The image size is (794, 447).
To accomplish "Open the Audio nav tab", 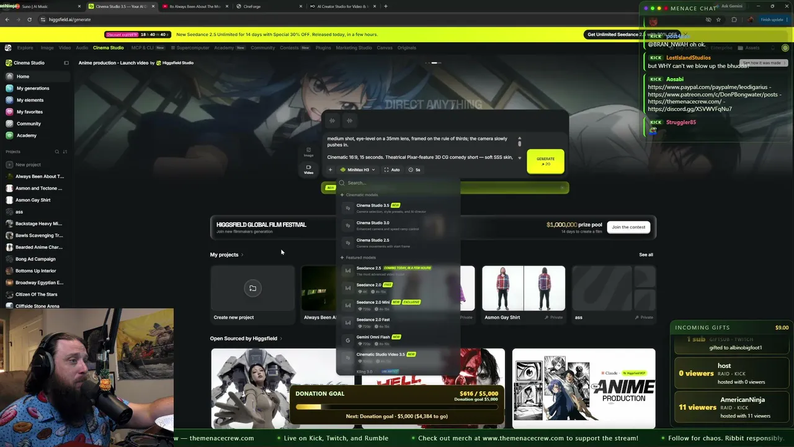I will coord(82,48).
